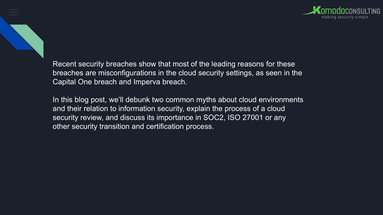Click the 'Recent security breaches' paragraph opening
Viewport: 383px width, 215px height.
pos(95,64)
